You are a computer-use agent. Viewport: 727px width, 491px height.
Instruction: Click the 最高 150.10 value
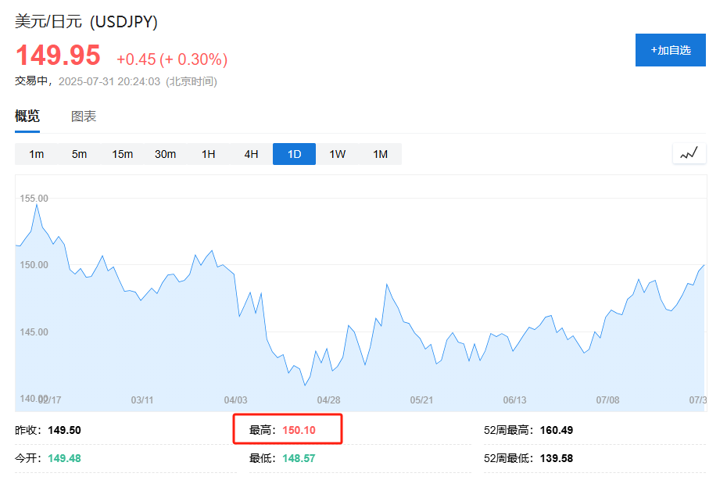(299, 430)
